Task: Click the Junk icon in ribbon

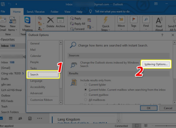Action: coord(40,29)
